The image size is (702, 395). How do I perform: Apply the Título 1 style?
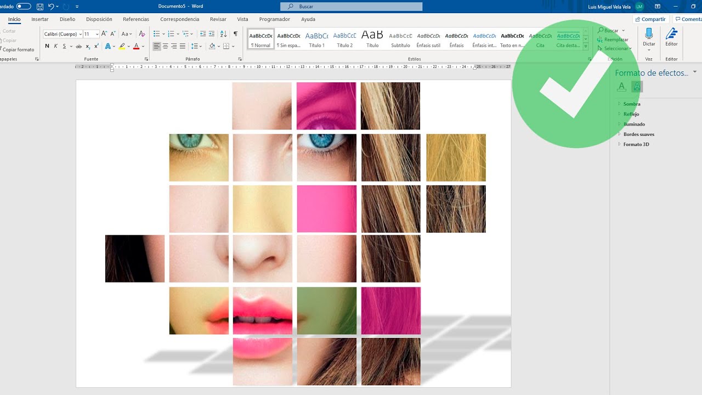pos(316,39)
